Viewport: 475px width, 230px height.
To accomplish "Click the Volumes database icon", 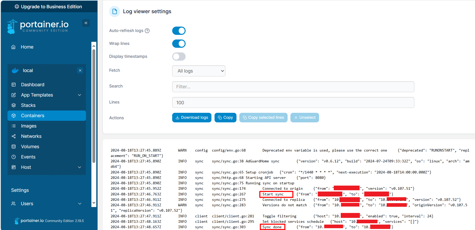I will (x=14, y=147).
